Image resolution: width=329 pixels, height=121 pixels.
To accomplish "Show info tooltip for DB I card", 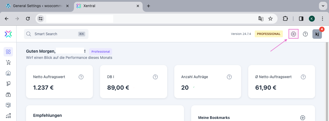I will (x=155, y=77).
